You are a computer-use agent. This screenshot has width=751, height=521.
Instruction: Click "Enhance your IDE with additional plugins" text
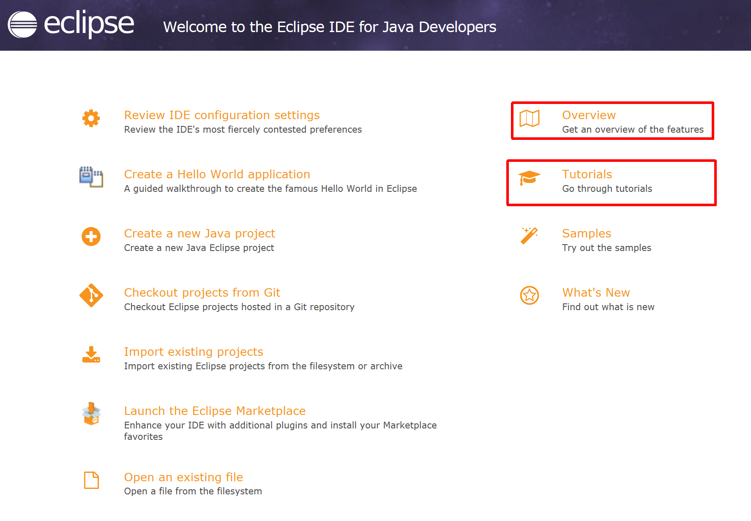[x=281, y=431]
